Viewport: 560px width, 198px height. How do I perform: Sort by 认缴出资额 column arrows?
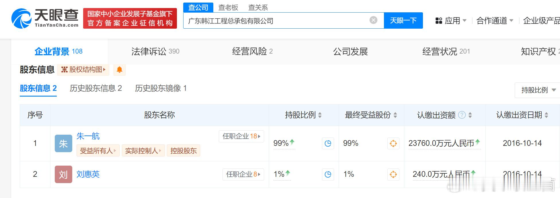470,115
